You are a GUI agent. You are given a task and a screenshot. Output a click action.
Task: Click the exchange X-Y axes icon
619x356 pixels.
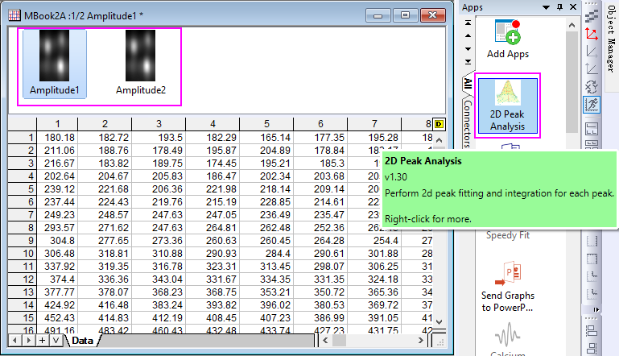[592, 86]
